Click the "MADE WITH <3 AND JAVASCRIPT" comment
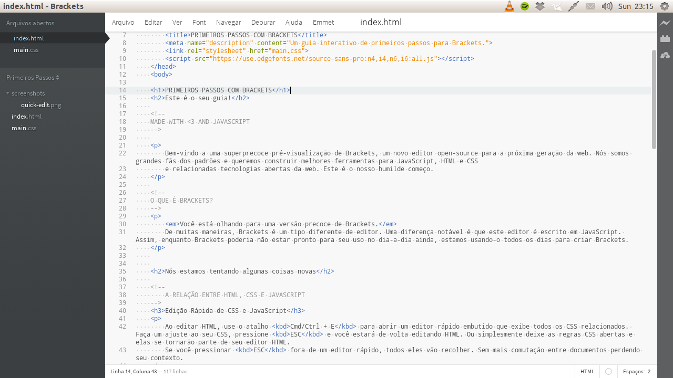This screenshot has width=673, height=378. [200, 122]
